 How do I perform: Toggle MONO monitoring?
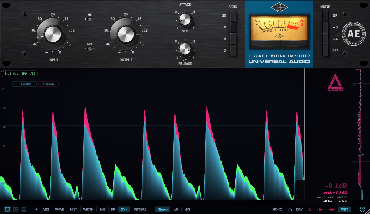(x=277, y=209)
